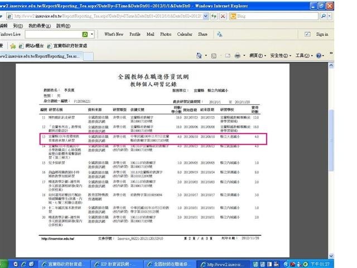Open the address bar URL dropdown
357x268 pixels.
click(205, 17)
